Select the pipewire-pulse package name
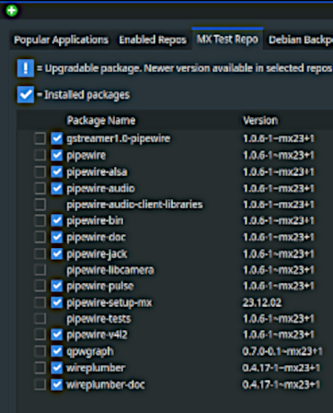The image size is (333, 413). tap(100, 287)
